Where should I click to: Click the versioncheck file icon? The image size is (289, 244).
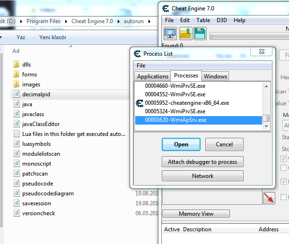coord(17,213)
